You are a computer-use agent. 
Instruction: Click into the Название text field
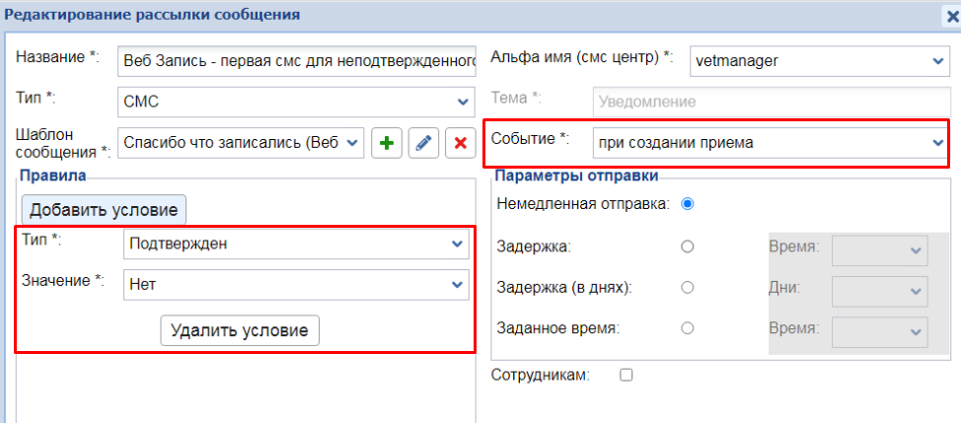click(296, 60)
